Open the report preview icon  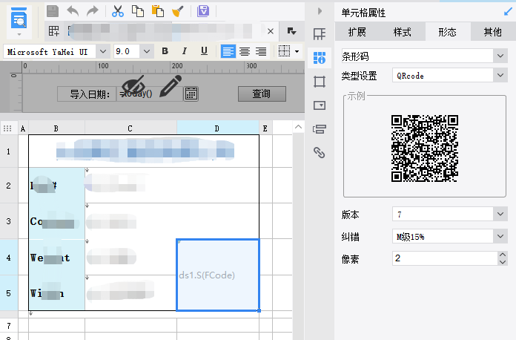click(19, 19)
